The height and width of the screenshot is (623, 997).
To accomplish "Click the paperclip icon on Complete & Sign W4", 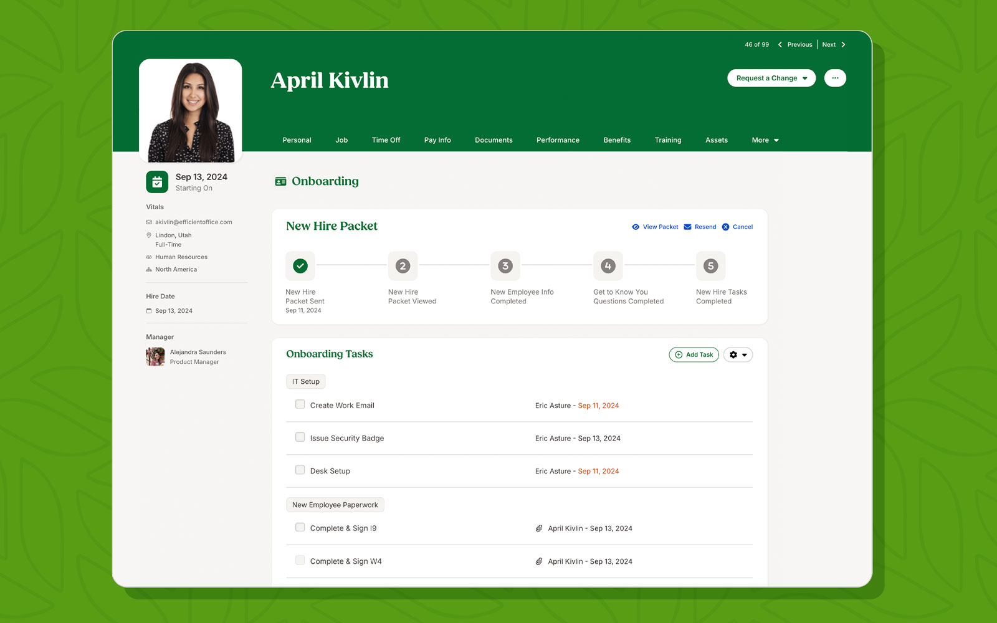I will [x=539, y=561].
